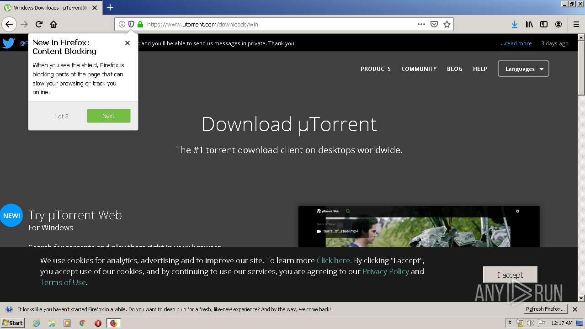
Task: Open the Languages dropdown
Action: (523, 69)
